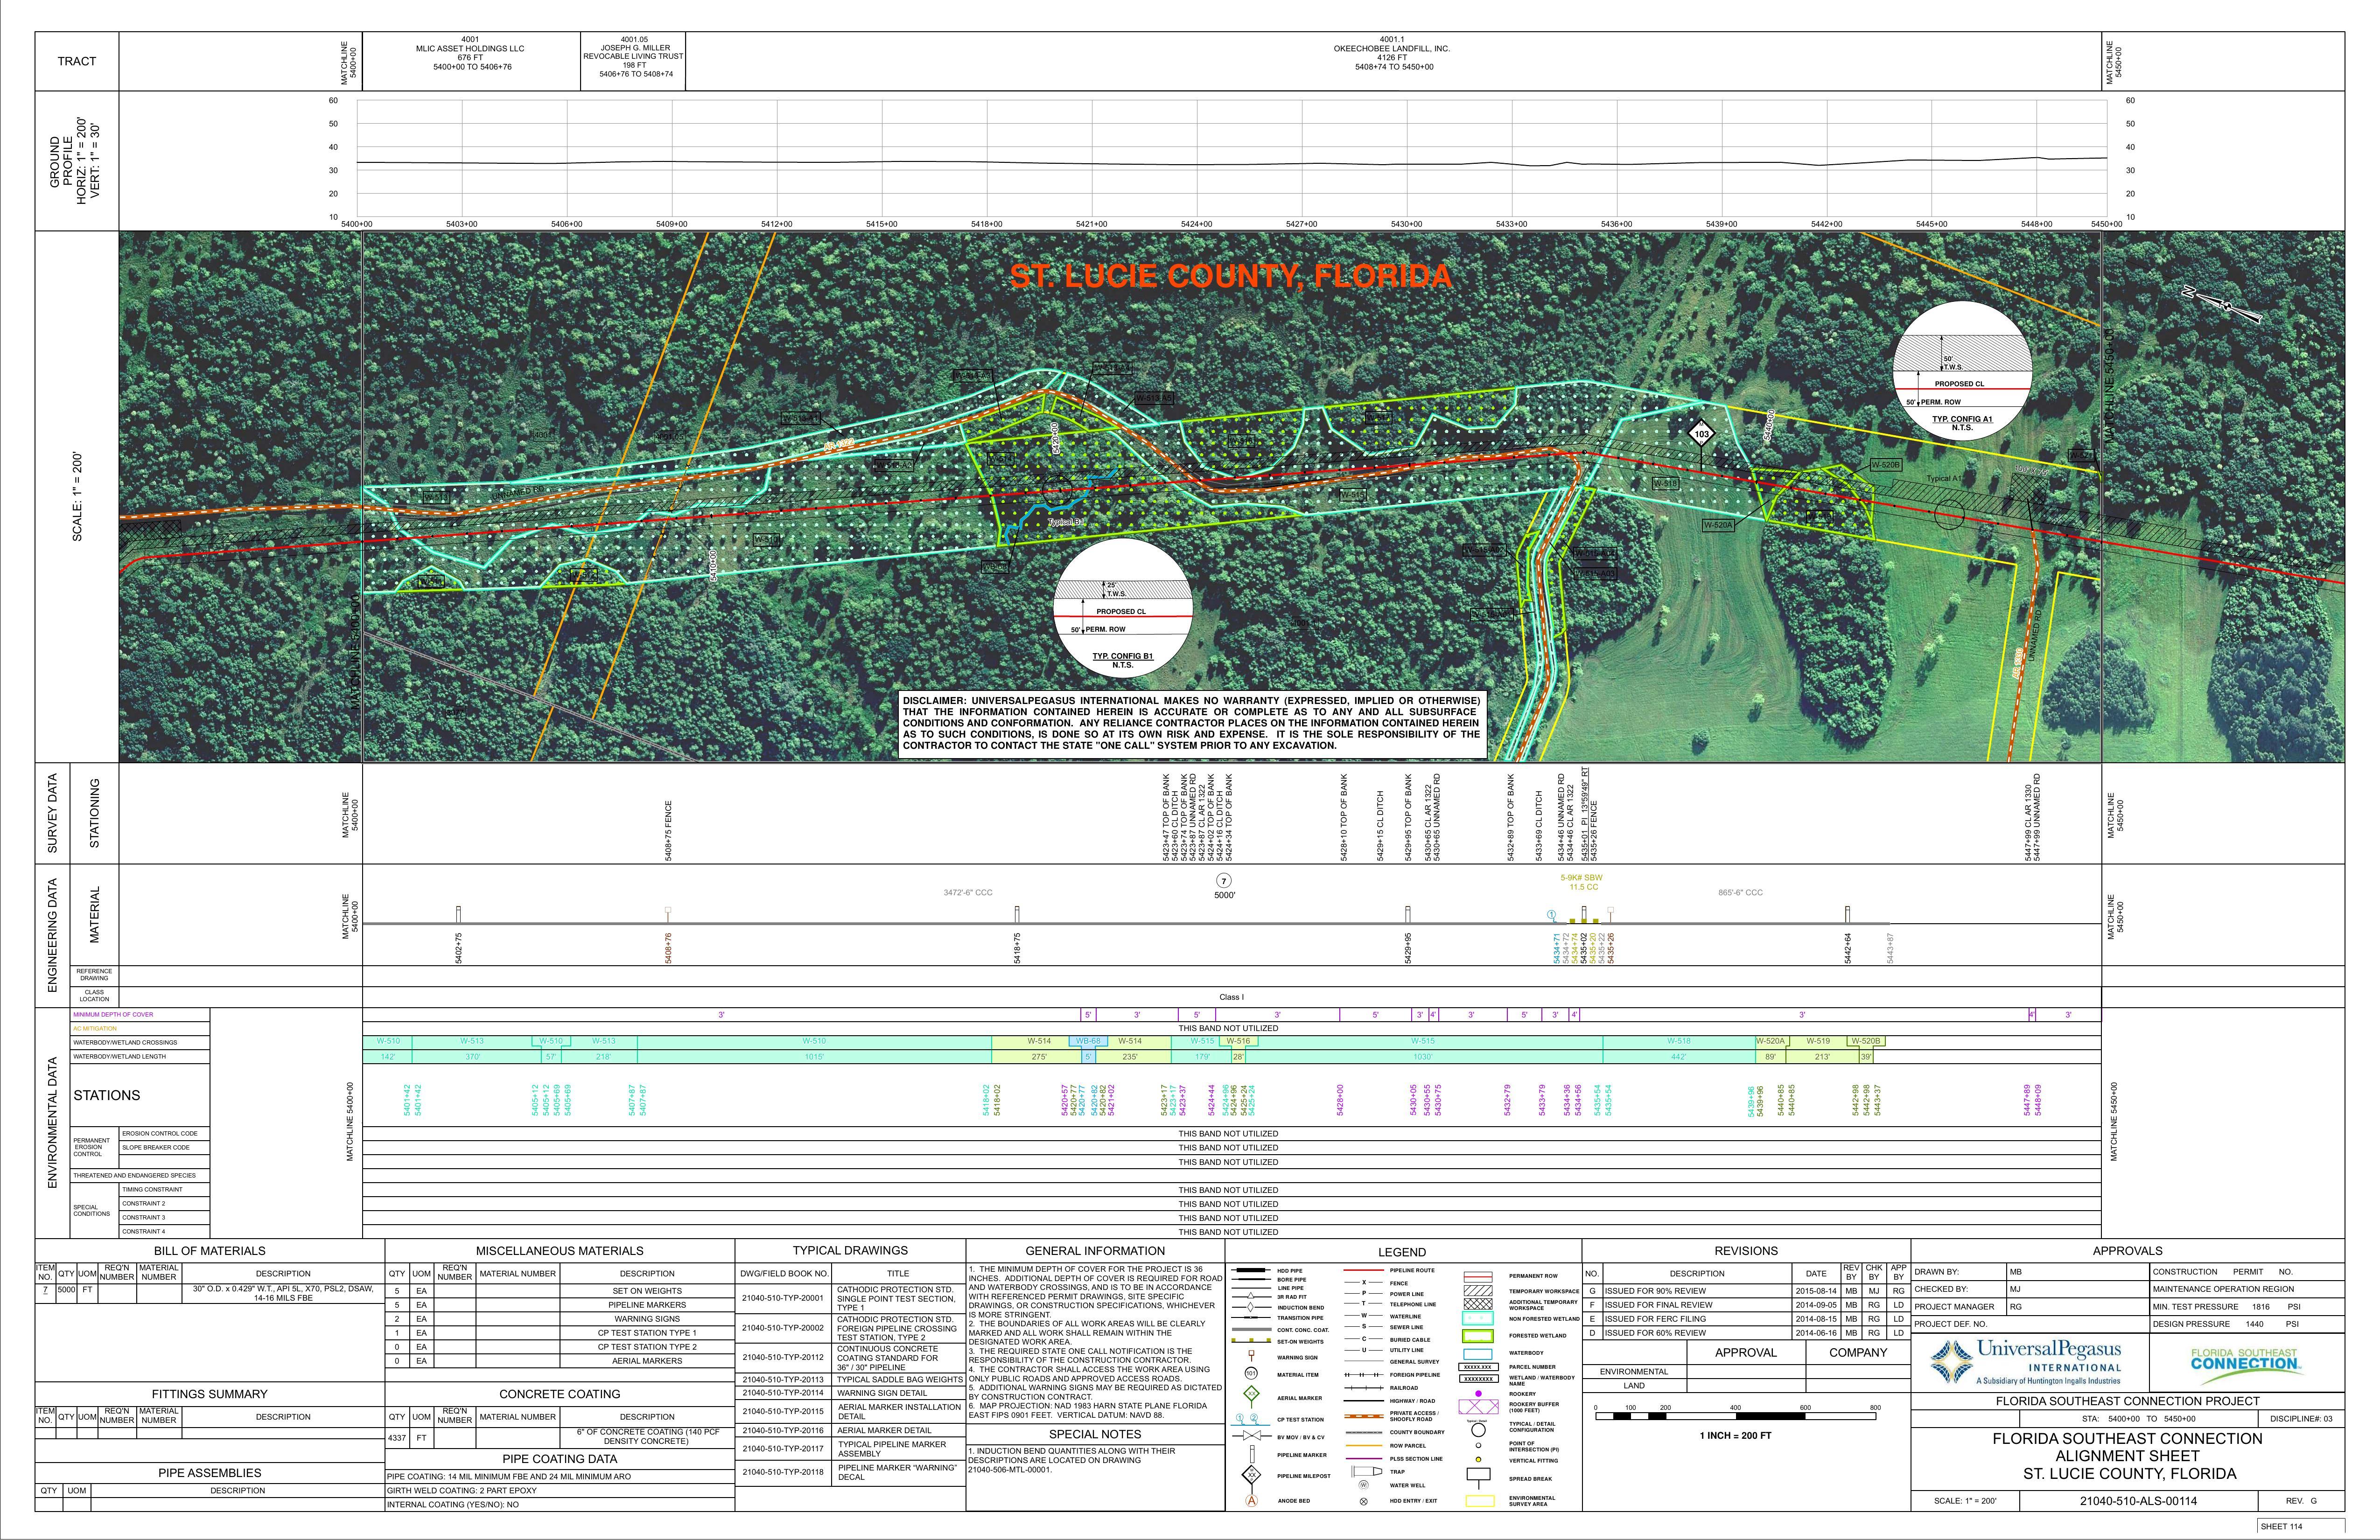The height and width of the screenshot is (1540, 2380).
Task: Click the Rookery purple dot symbol
Action: [1478, 1393]
